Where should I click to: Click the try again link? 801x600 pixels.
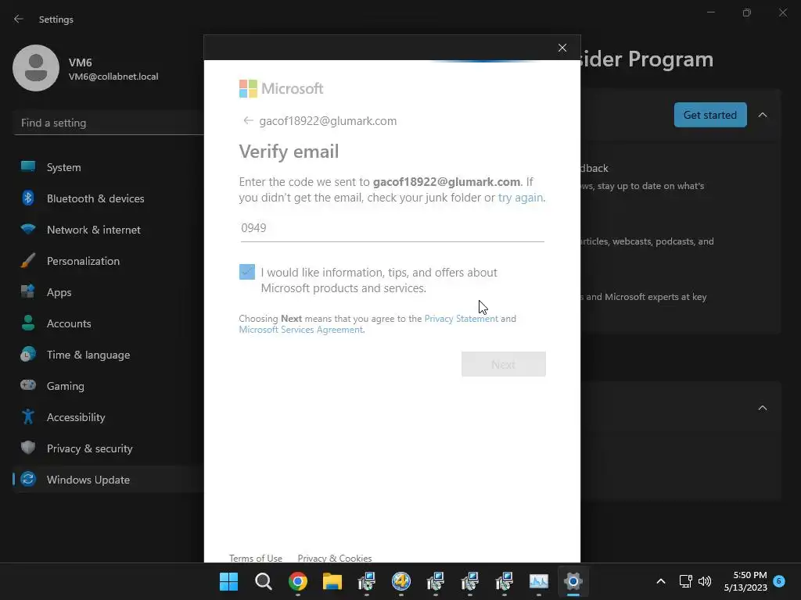(x=520, y=198)
